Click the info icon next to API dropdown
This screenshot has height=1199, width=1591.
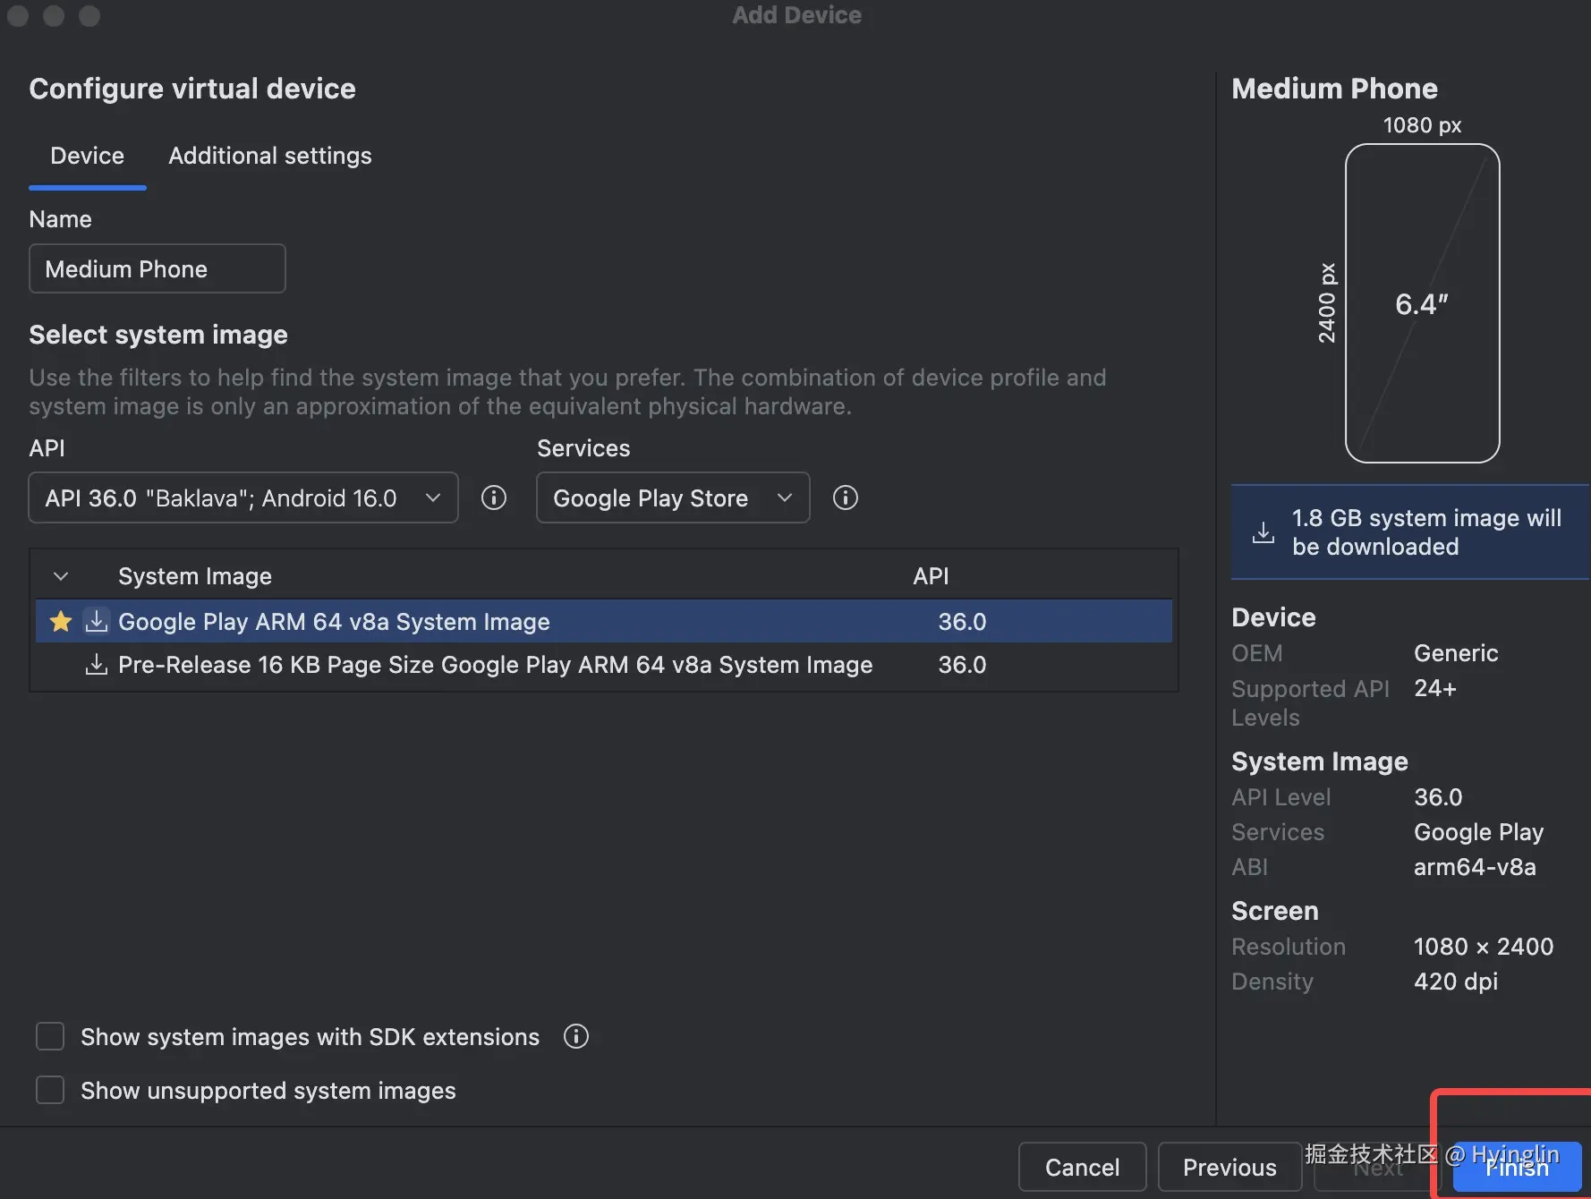pyautogui.click(x=494, y=497)
